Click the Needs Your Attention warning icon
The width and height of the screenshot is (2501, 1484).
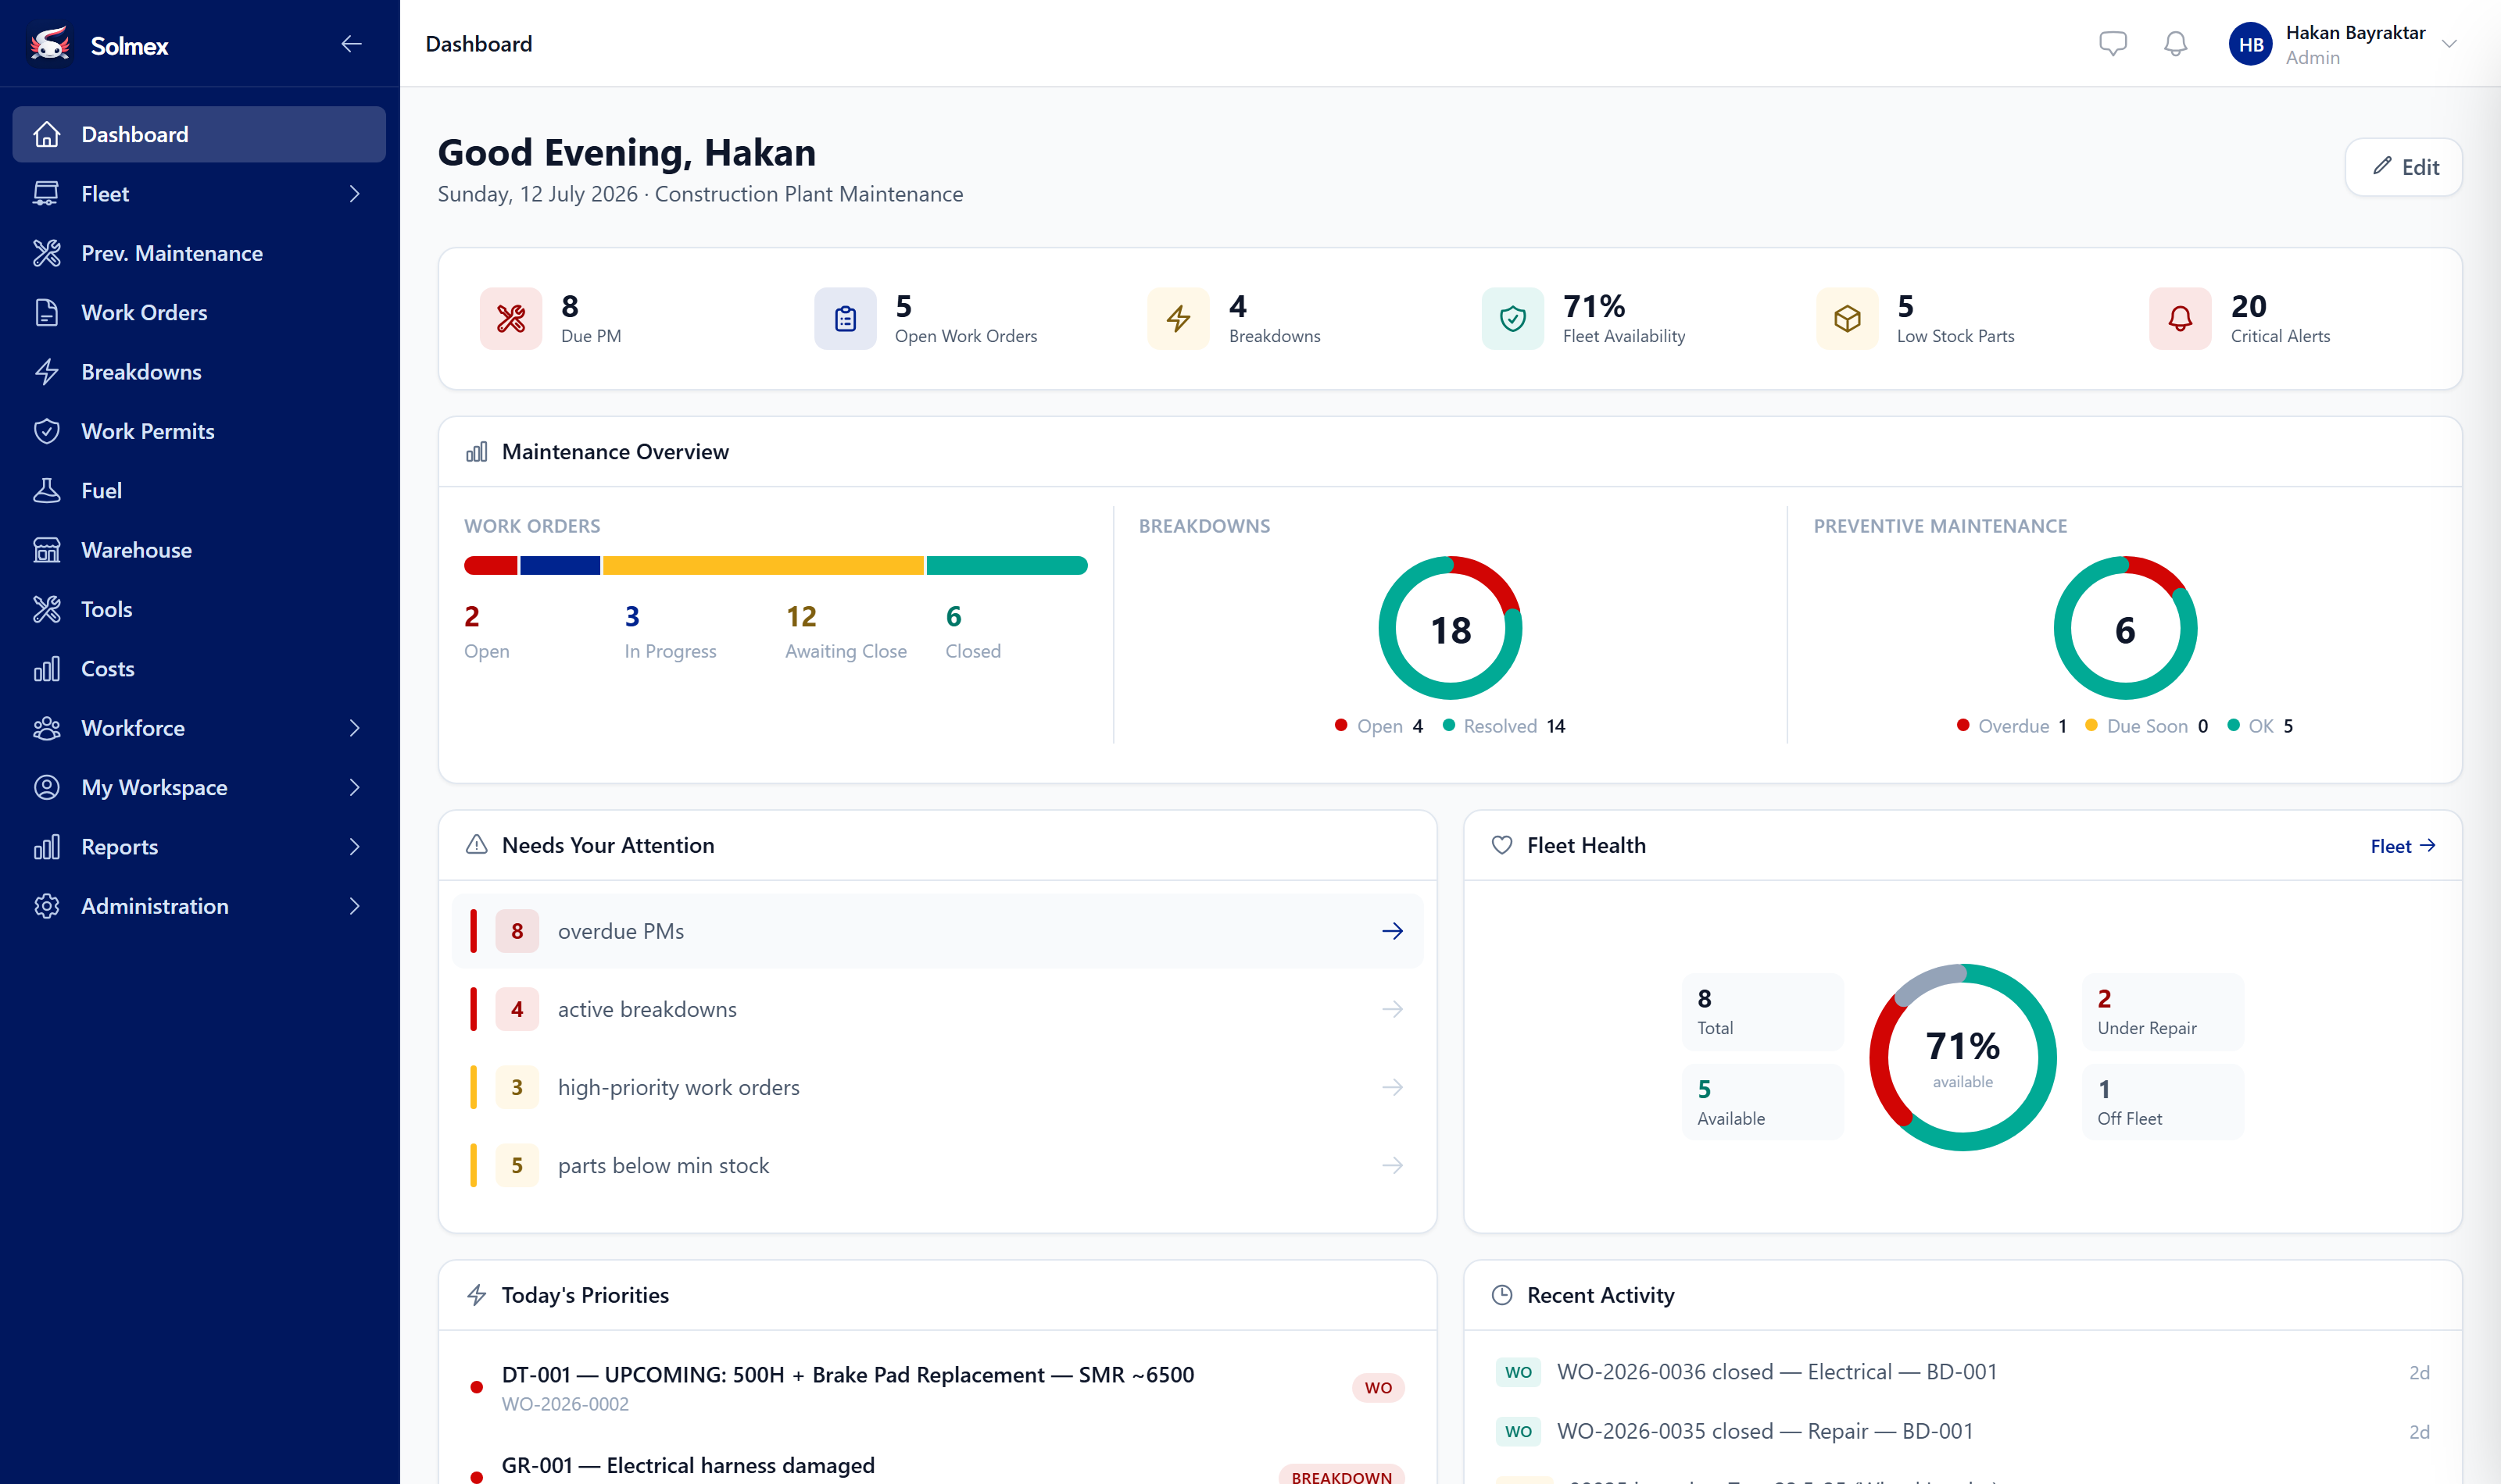[476, 845]
